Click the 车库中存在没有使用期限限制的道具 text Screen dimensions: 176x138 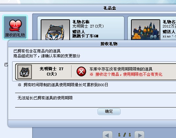(121, 69)
